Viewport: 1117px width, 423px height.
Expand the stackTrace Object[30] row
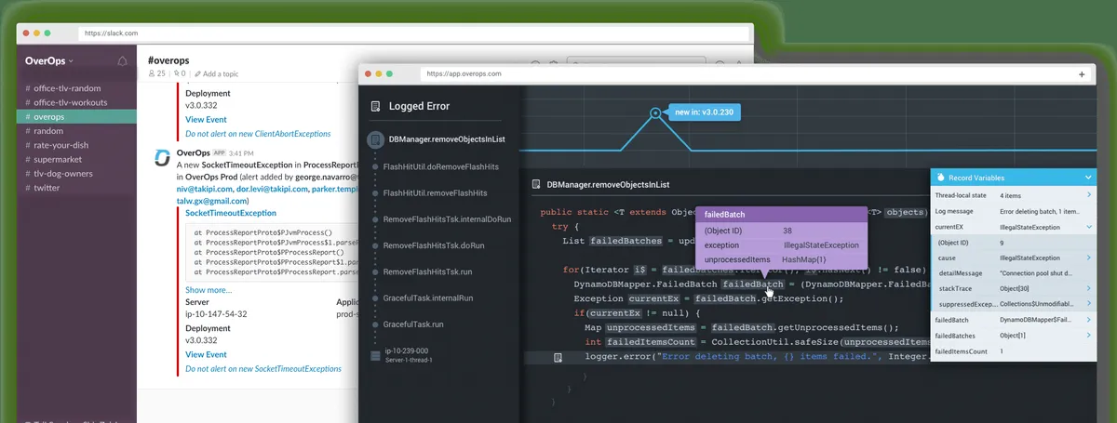(x=1015, y=288)
